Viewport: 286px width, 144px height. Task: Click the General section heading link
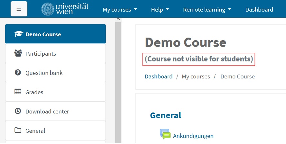click(x=166, y=115)
